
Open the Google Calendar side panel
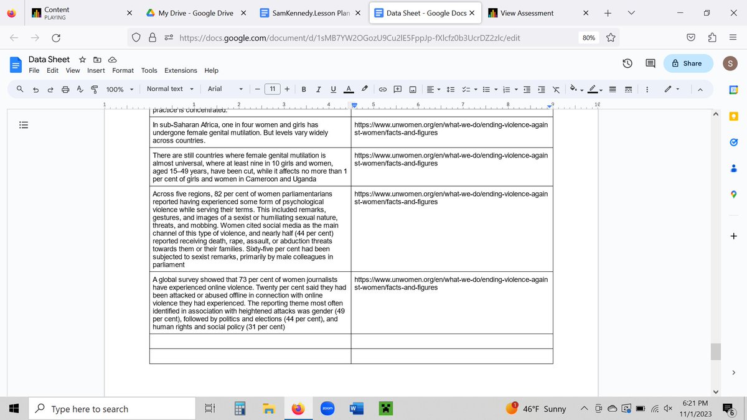(733, 90)
